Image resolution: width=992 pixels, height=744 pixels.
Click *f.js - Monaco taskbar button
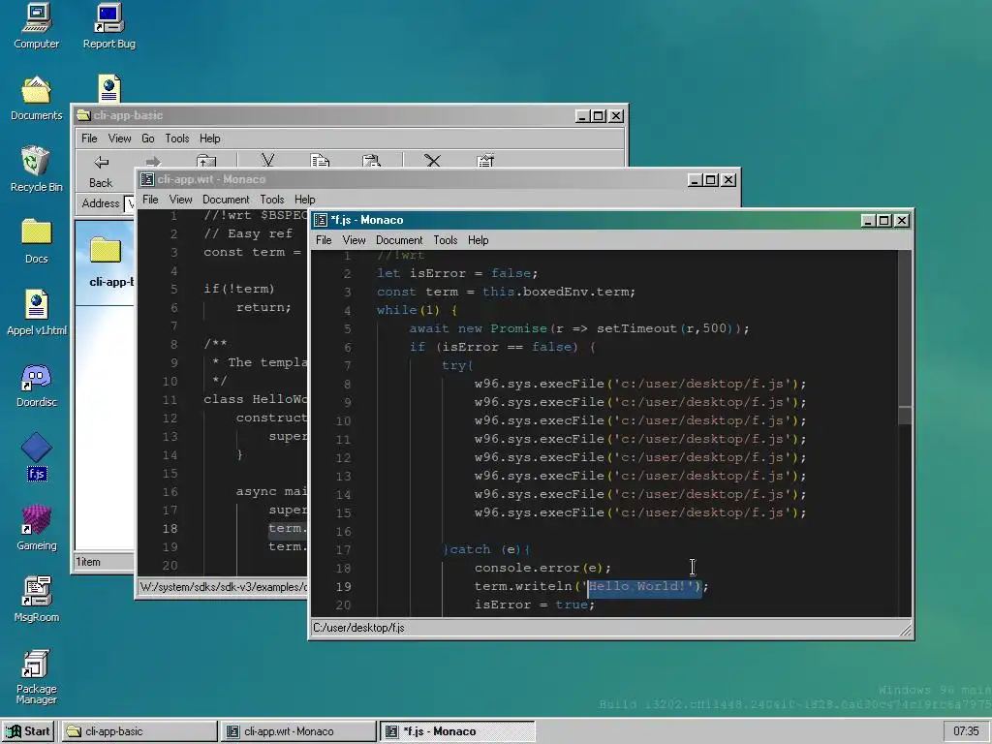457,731
